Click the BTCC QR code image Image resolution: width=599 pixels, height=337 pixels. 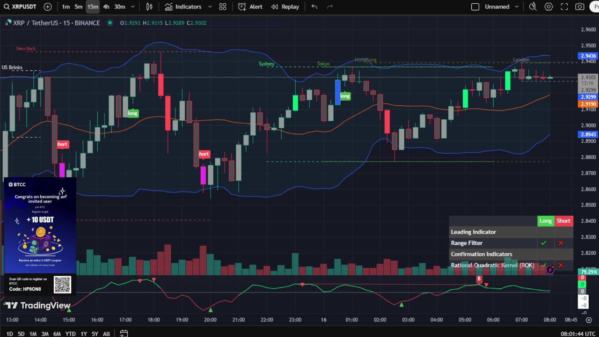pos(62,284)
